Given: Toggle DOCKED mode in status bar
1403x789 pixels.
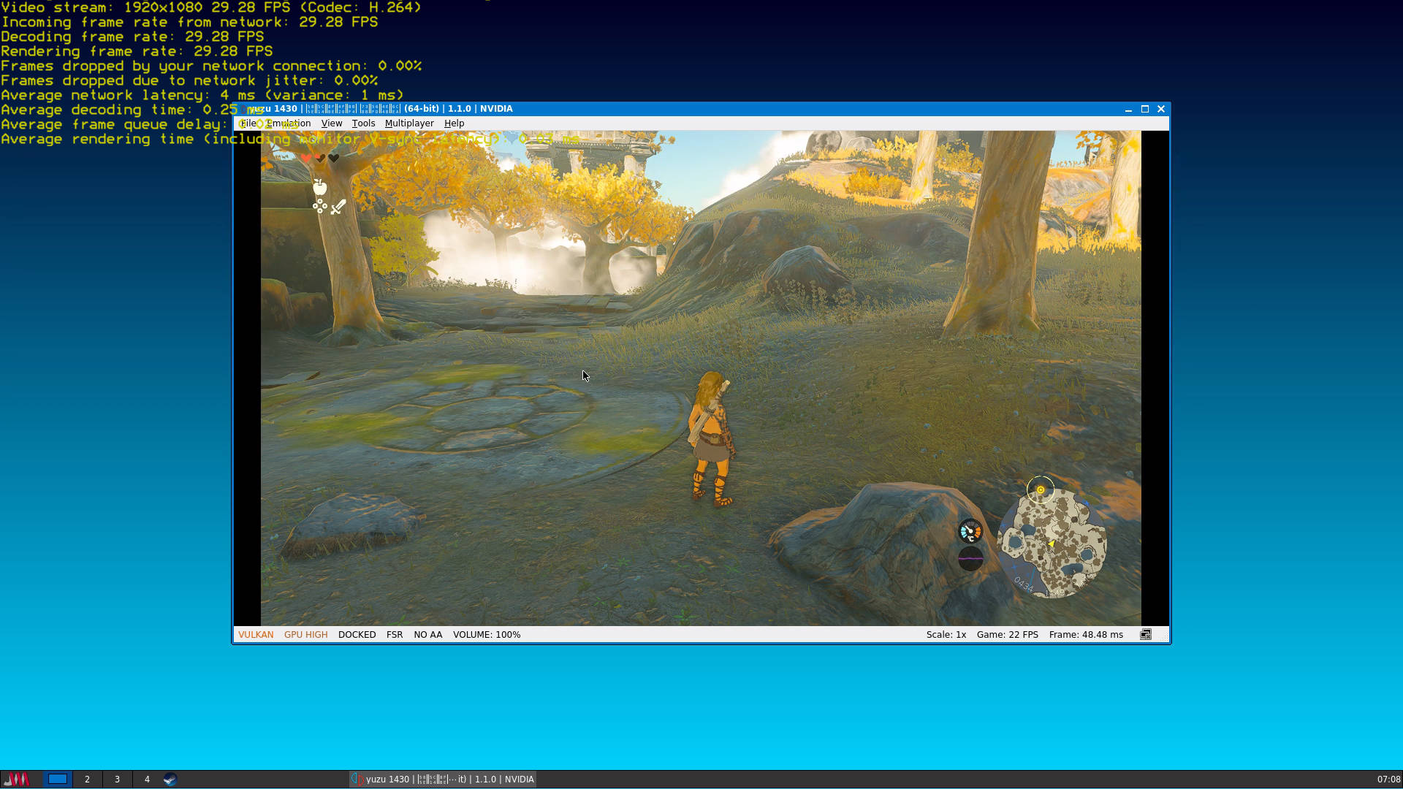Looking at the screenshot, I should (357, 635).
